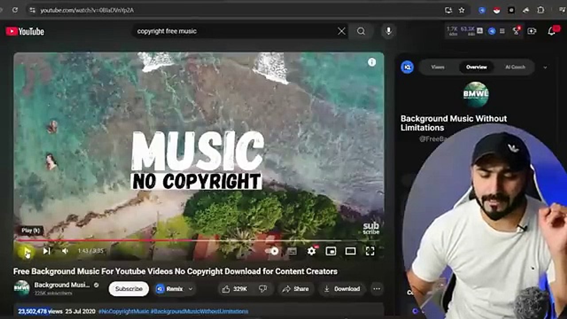
Task: Seek on the red video progress bar
Action: (198, 241)
